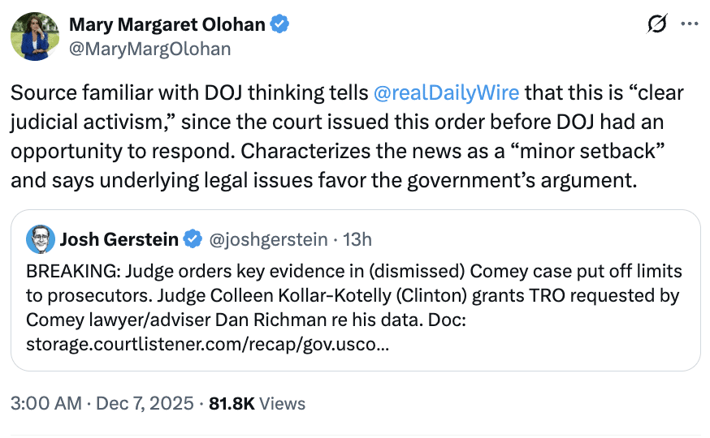
Task: Open Mary Margaret Olohan's profile avatar
Action: point(33,36)
